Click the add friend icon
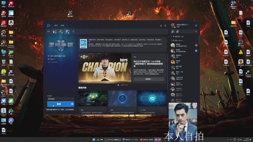Viewport: 253px width, 142px height. pyautogui.click(x=173, y=31)
